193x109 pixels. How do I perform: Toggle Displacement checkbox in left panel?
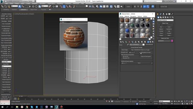tap(2, 29)
